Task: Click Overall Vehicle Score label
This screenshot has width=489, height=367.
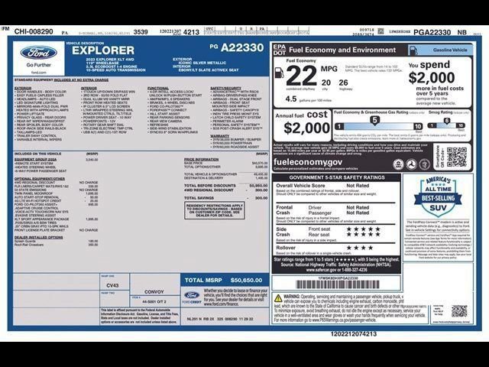Action: 300,185
